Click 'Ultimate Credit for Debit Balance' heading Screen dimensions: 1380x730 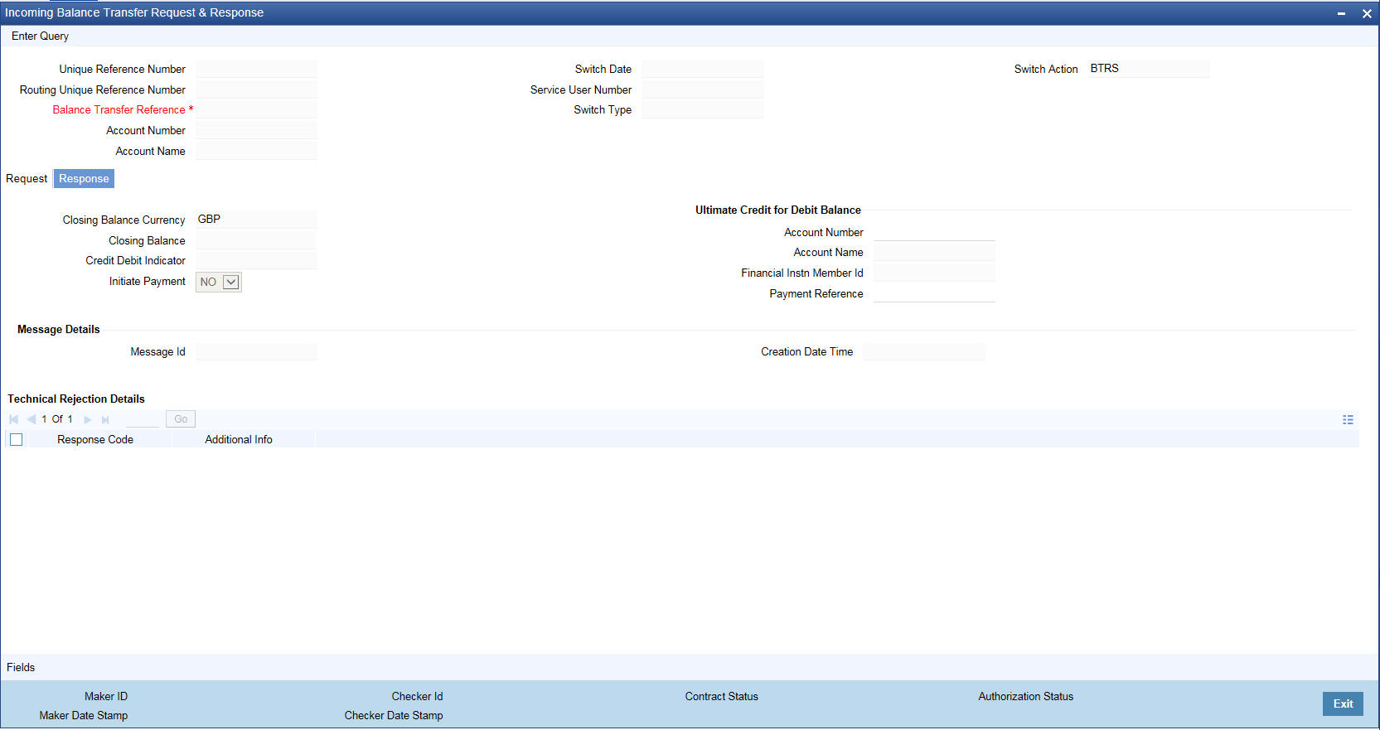click(778, 210)
